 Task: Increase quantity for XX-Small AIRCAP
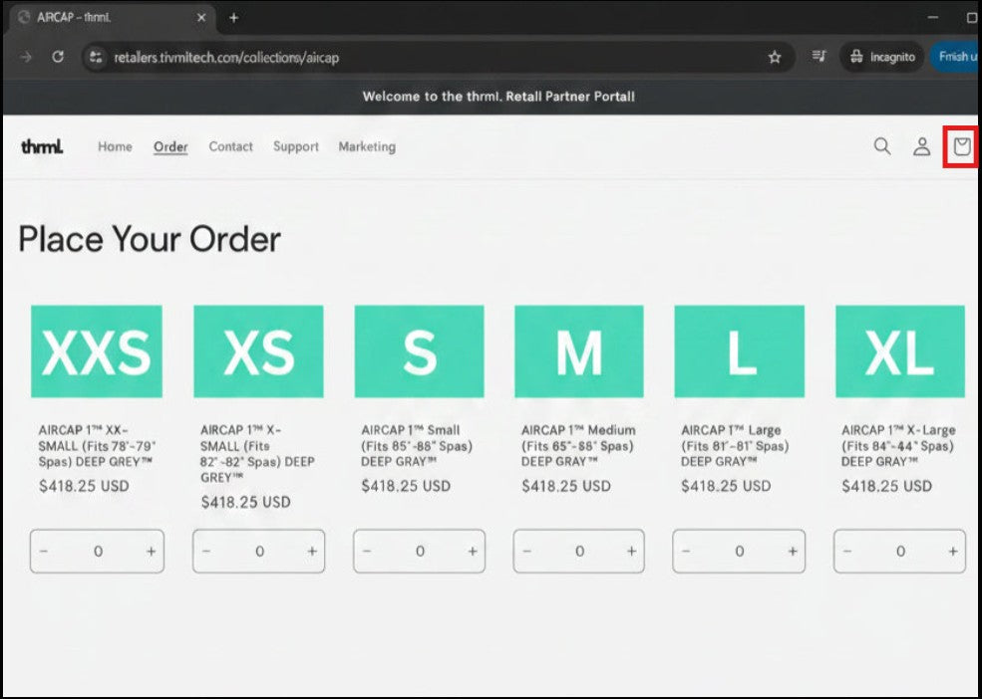(x=151, y=552)
